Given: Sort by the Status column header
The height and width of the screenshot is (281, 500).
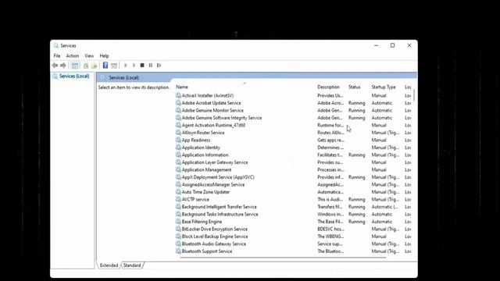Looking at the screenshot, I should coord(355,87).
